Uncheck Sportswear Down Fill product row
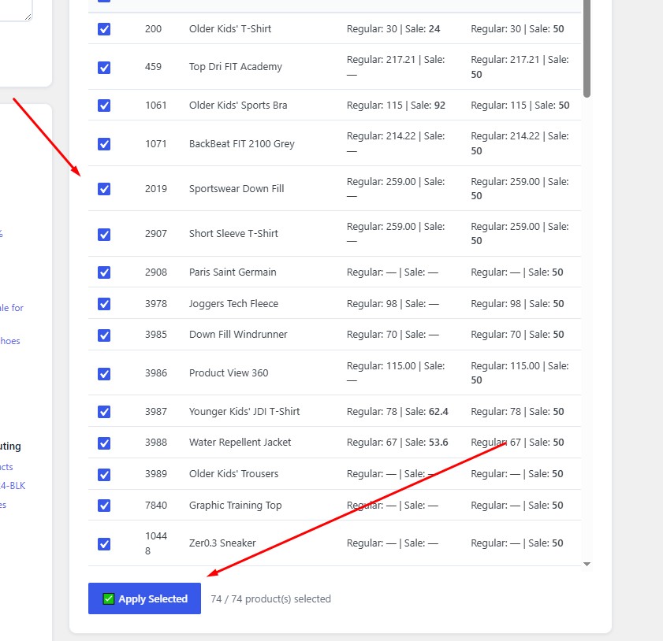 click(104, 189)
